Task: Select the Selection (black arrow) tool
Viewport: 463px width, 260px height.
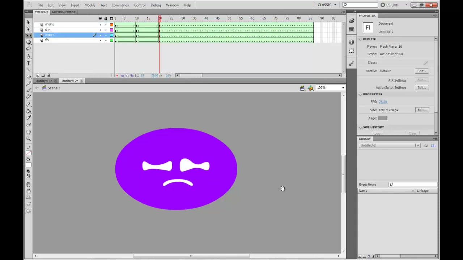Action: (29, 22)
